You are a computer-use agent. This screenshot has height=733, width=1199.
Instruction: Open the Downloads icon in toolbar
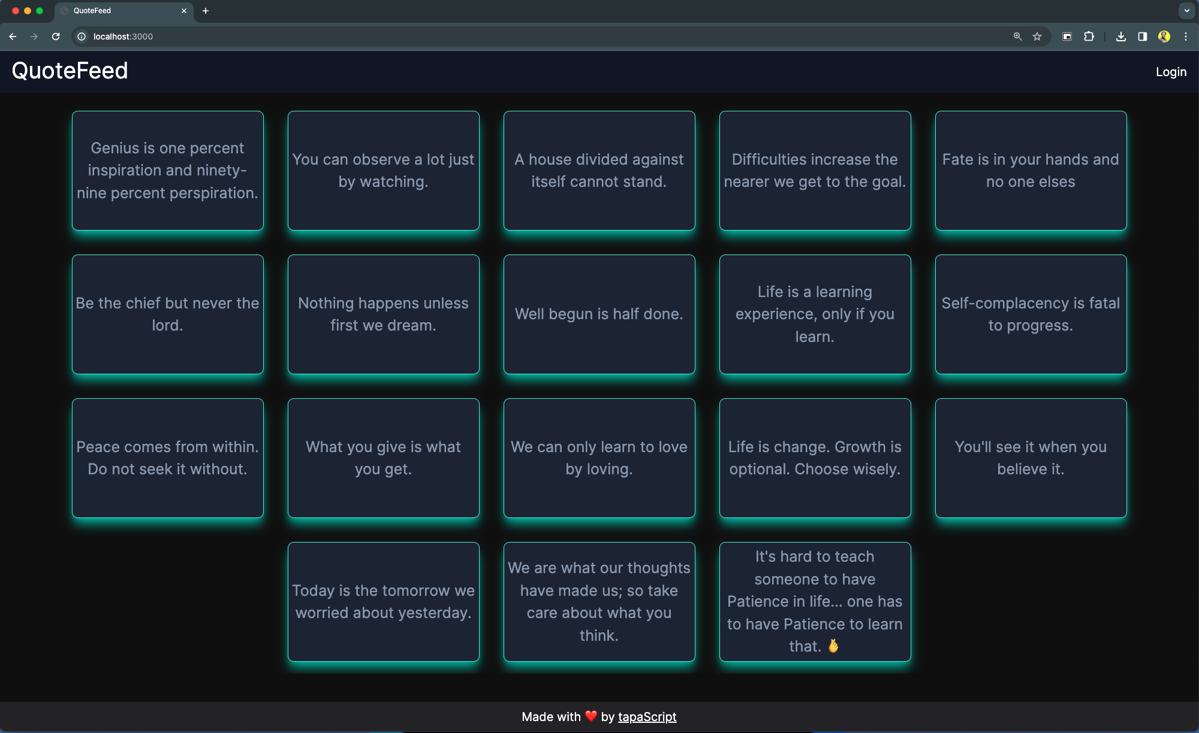[1120, 37]
